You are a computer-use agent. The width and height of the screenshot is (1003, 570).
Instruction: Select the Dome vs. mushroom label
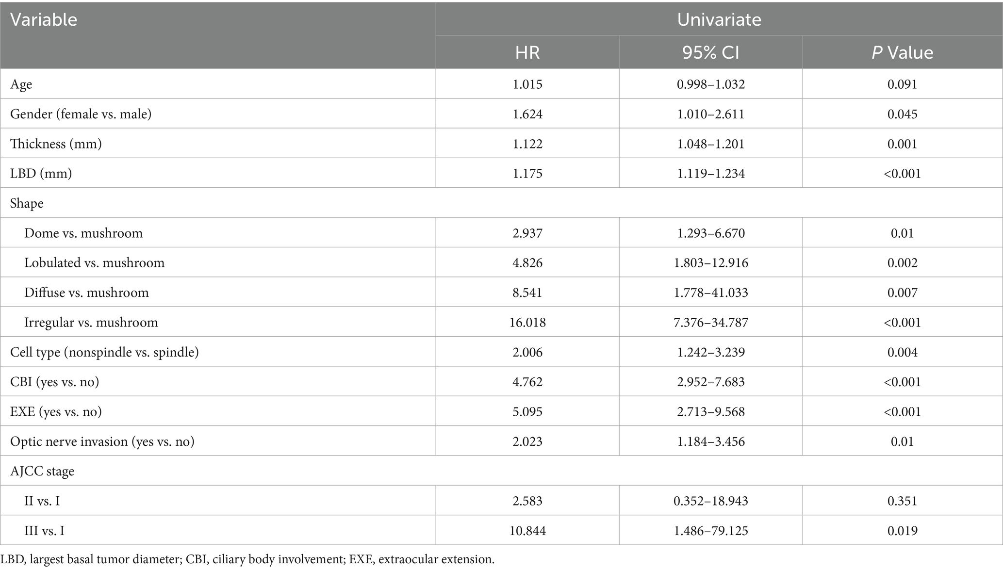point(83,233)
